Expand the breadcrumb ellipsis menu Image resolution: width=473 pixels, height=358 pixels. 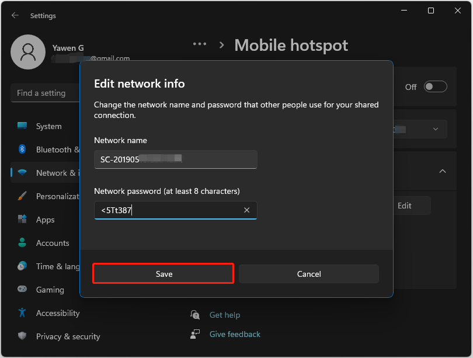coord(200,44)
